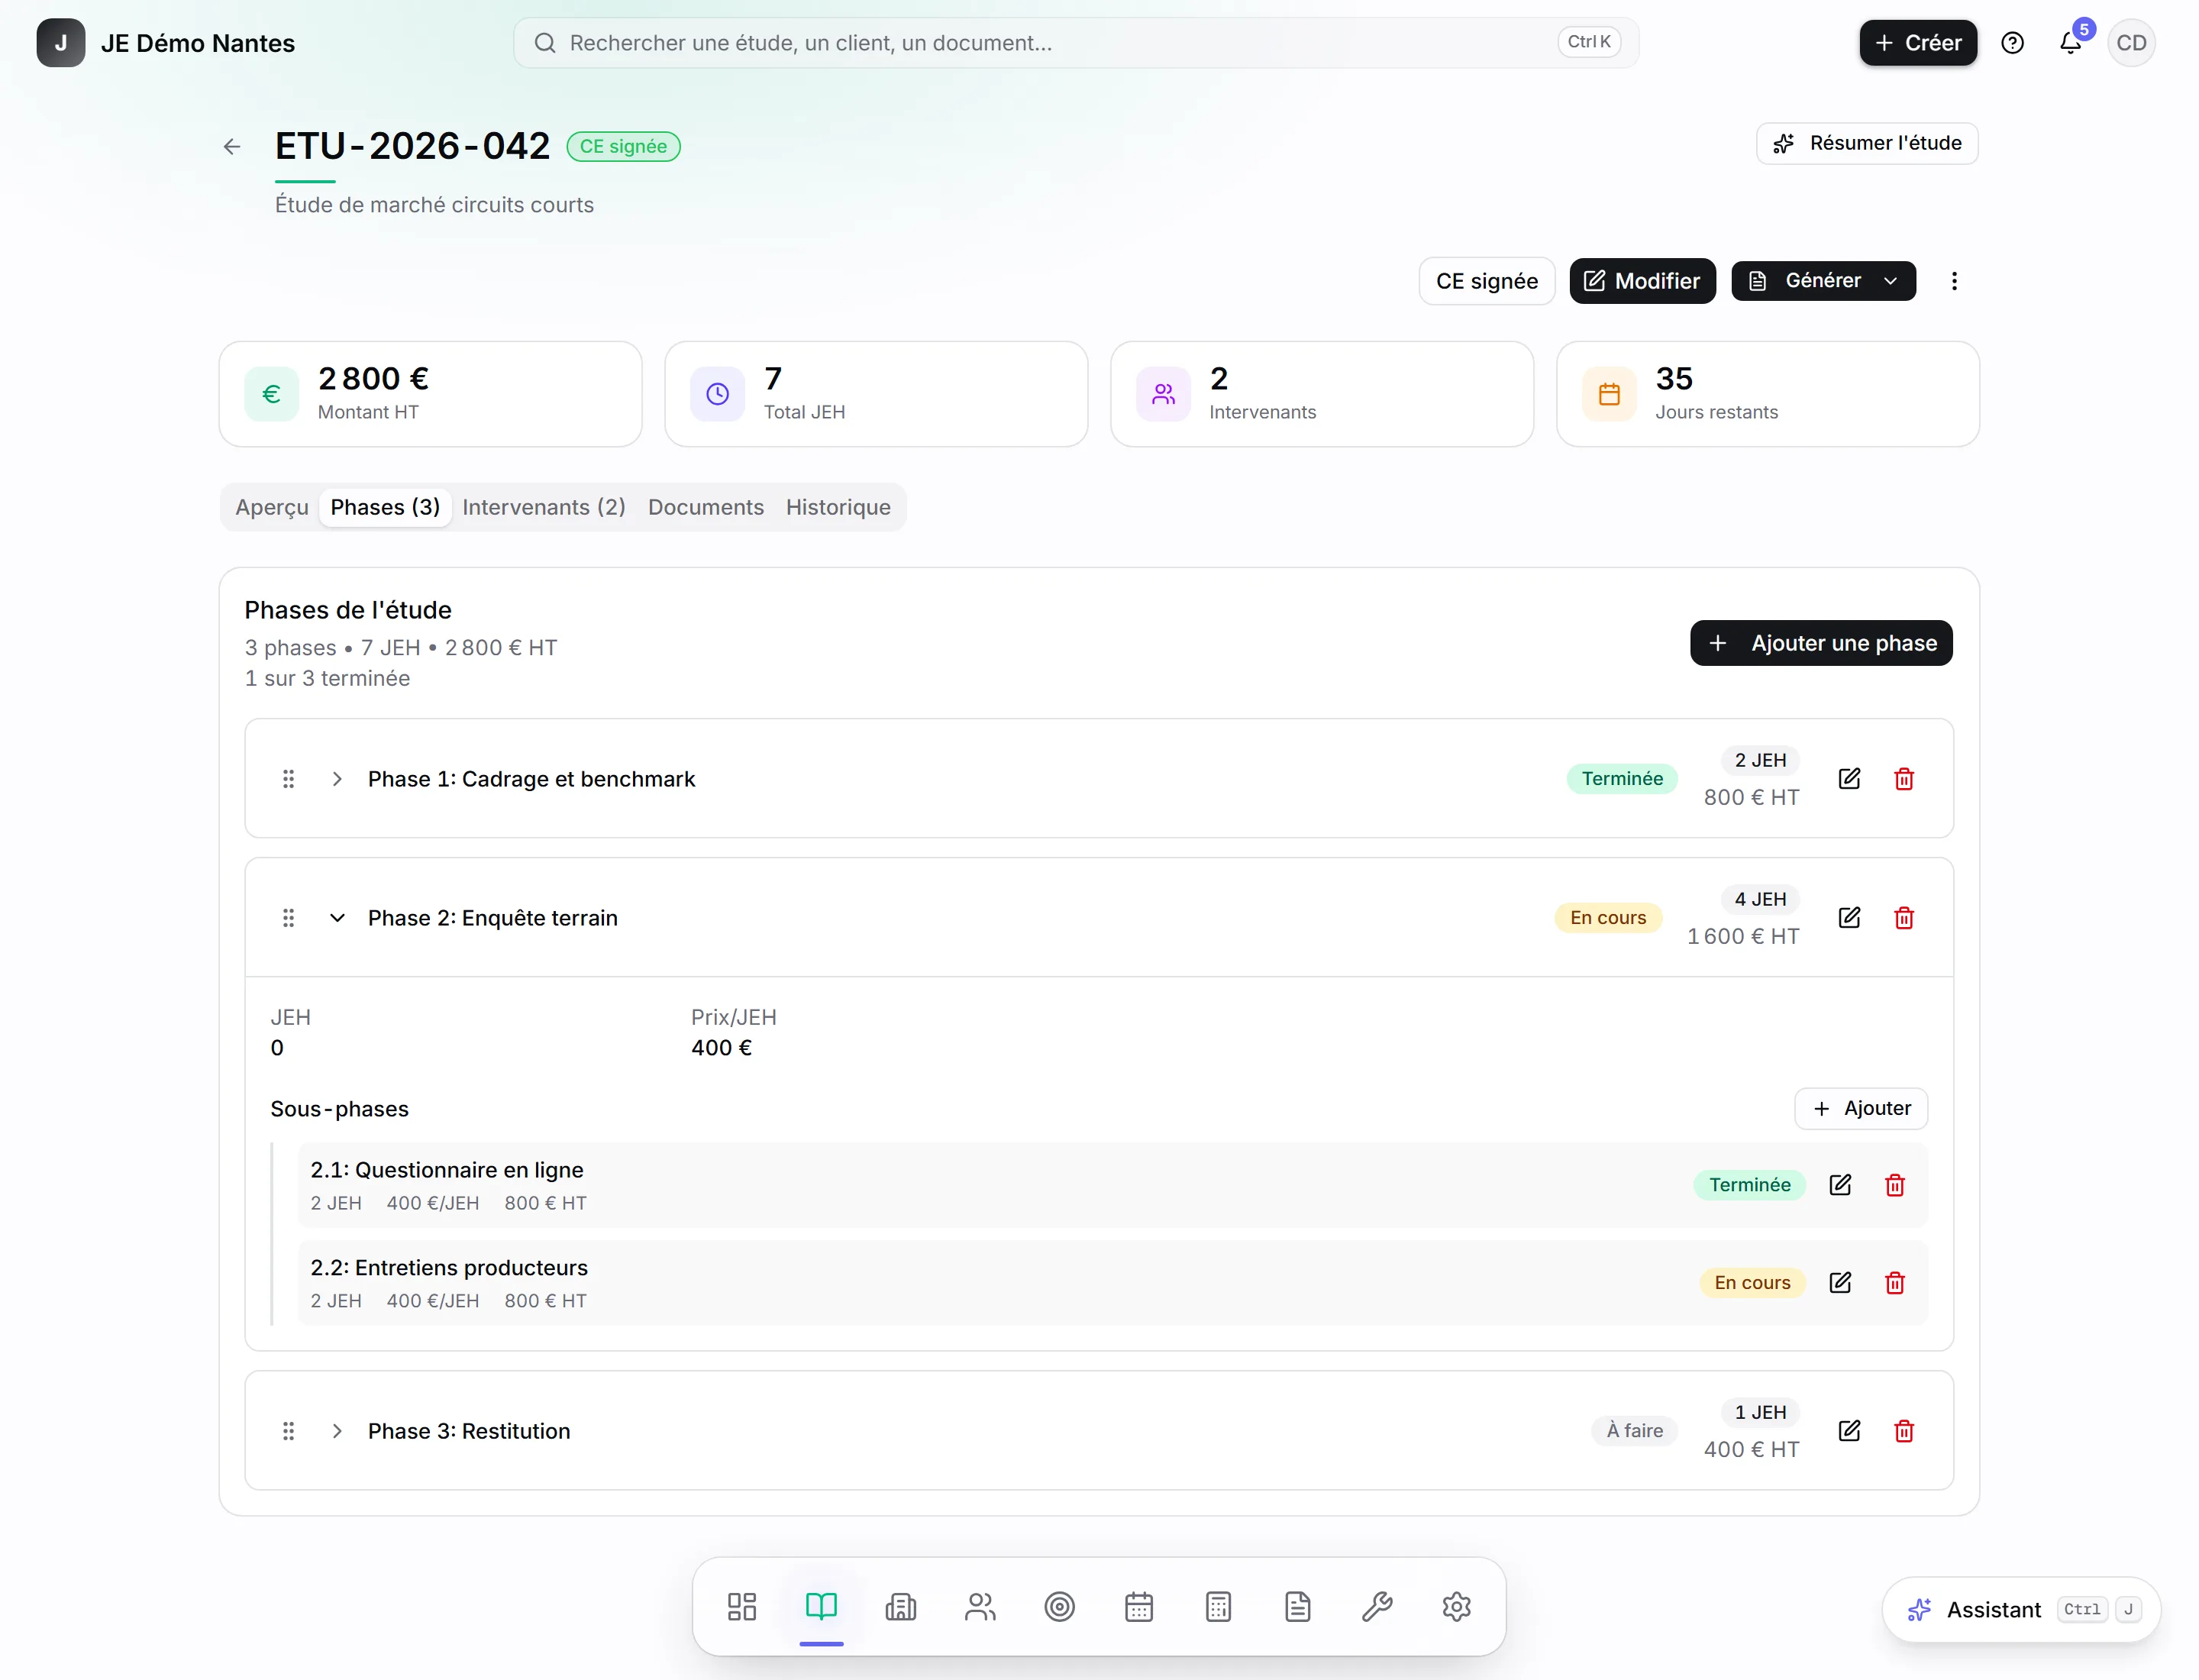Go back using the arrow beside ETU-2026-042
This screenshot has height=1680, width=2199.
pos(232,147)
